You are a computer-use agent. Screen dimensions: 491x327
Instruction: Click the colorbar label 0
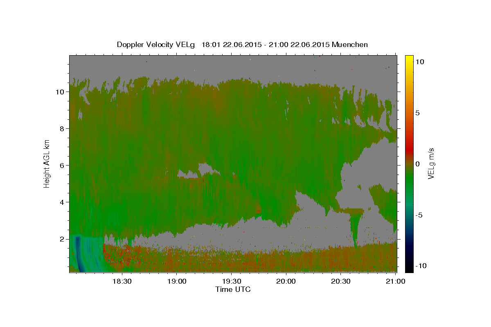[x=418, y=163]
